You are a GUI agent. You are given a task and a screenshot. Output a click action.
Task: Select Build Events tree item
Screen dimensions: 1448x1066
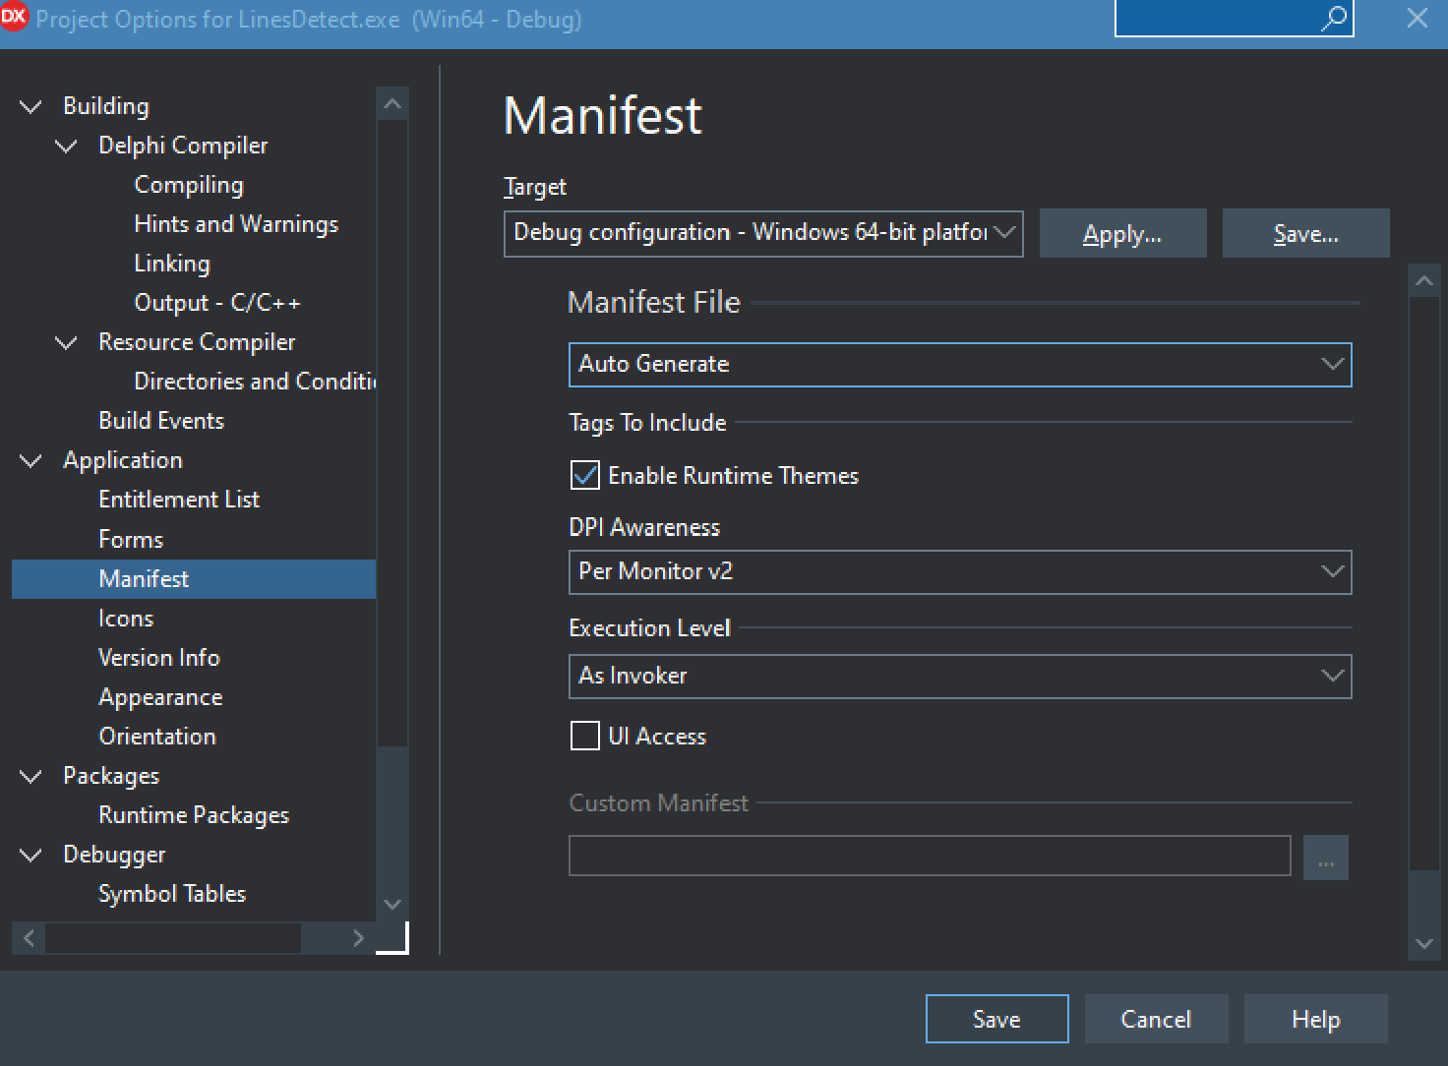(x=161, y=421)
